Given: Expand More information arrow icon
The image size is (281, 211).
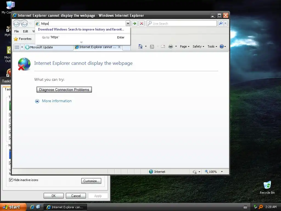Looking at the screenshot, I should tap(37, 101).
